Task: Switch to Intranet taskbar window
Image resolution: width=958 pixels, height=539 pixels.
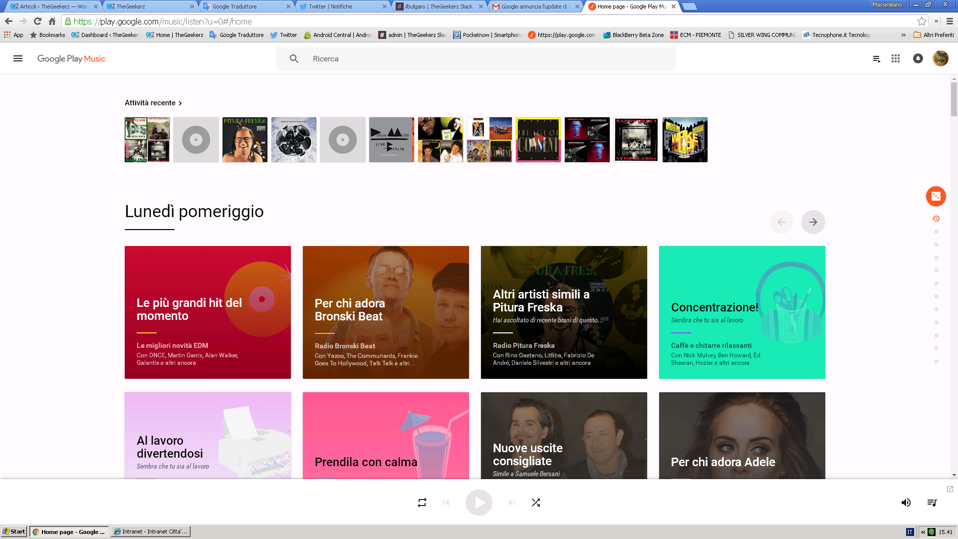Action: [151, 532]
